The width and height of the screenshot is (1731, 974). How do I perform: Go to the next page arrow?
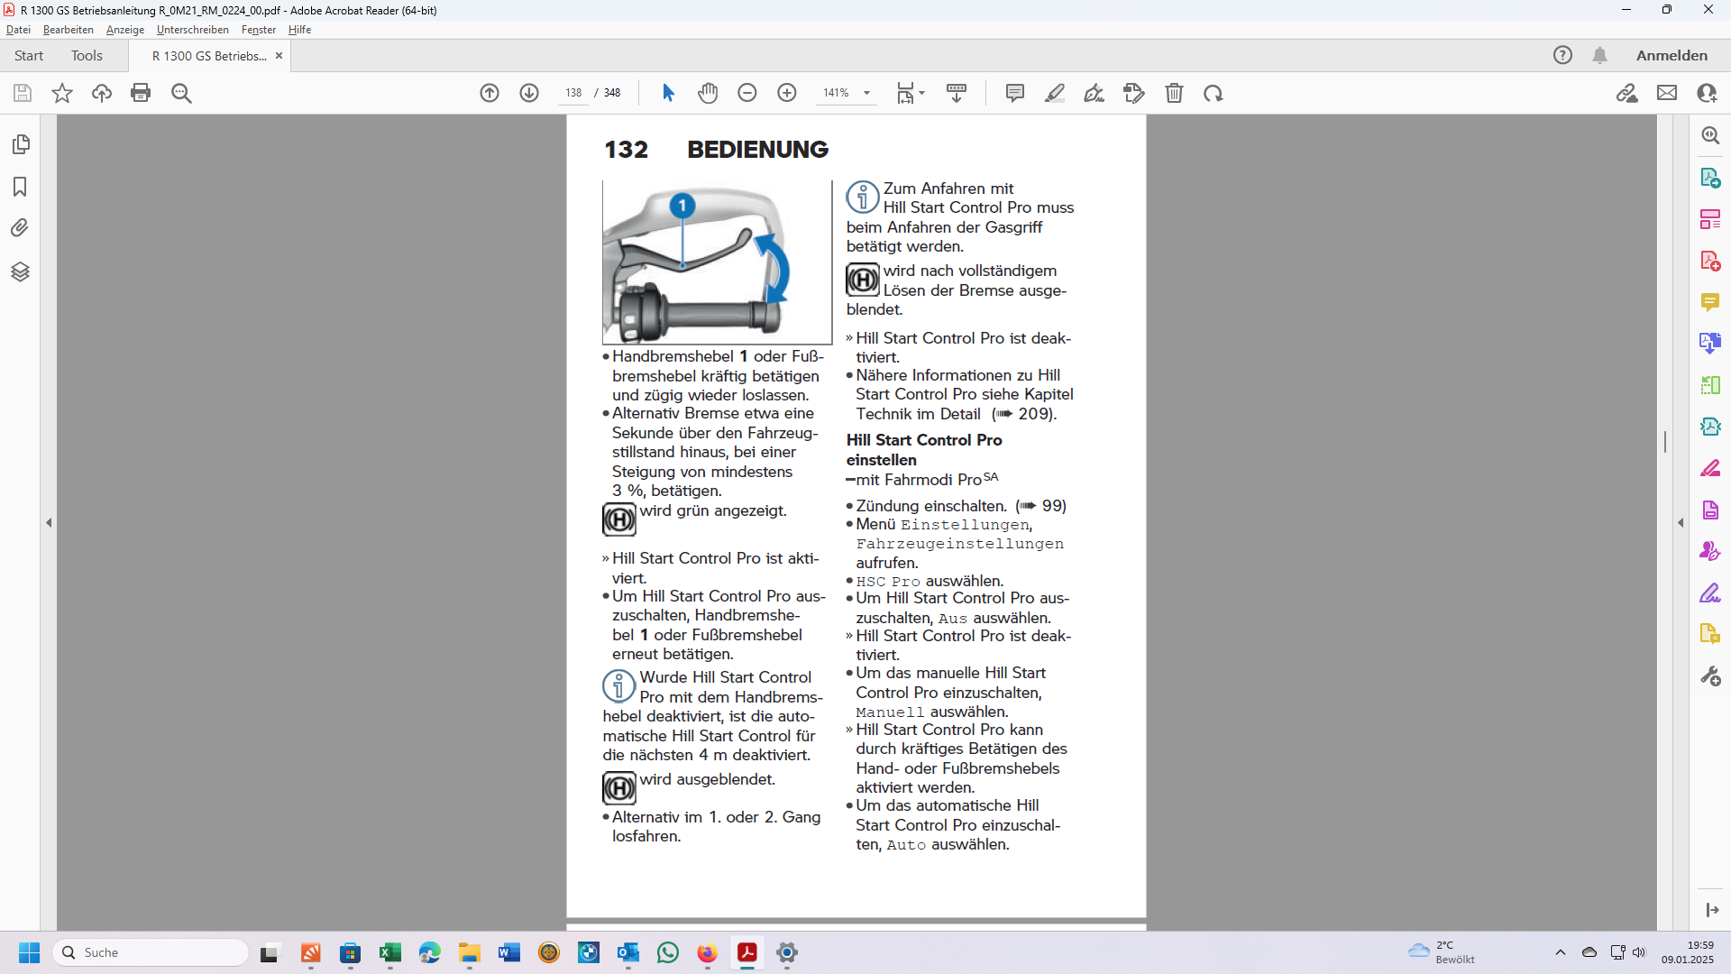coord(529,93)
